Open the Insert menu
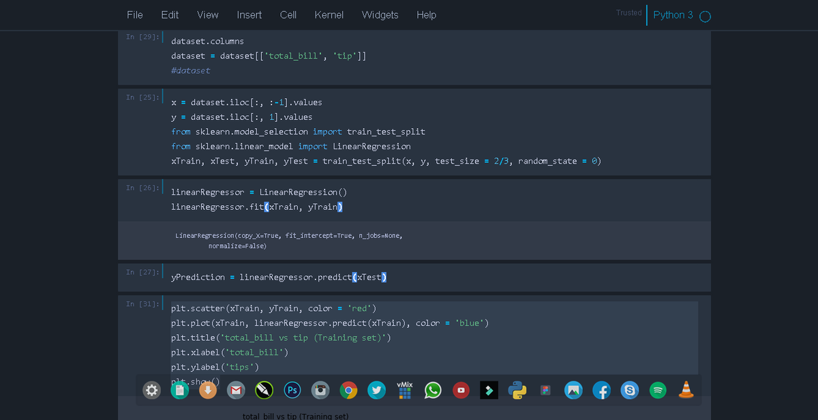The image size is (818, 420). click(249, 15)
